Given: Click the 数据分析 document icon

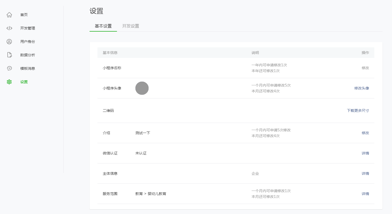Looking at the screenshot, I should pyautogui.click(x=9, y=55).
